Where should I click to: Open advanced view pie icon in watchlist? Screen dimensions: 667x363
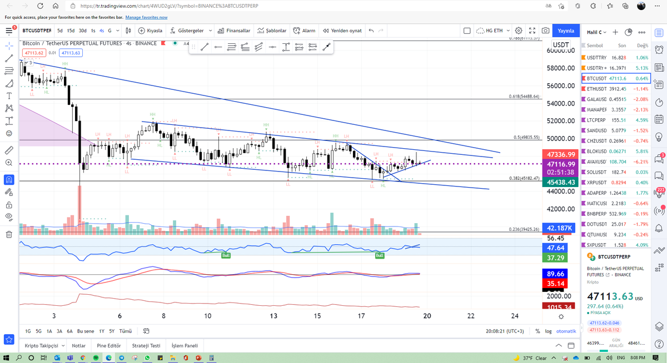pos(629,32)
